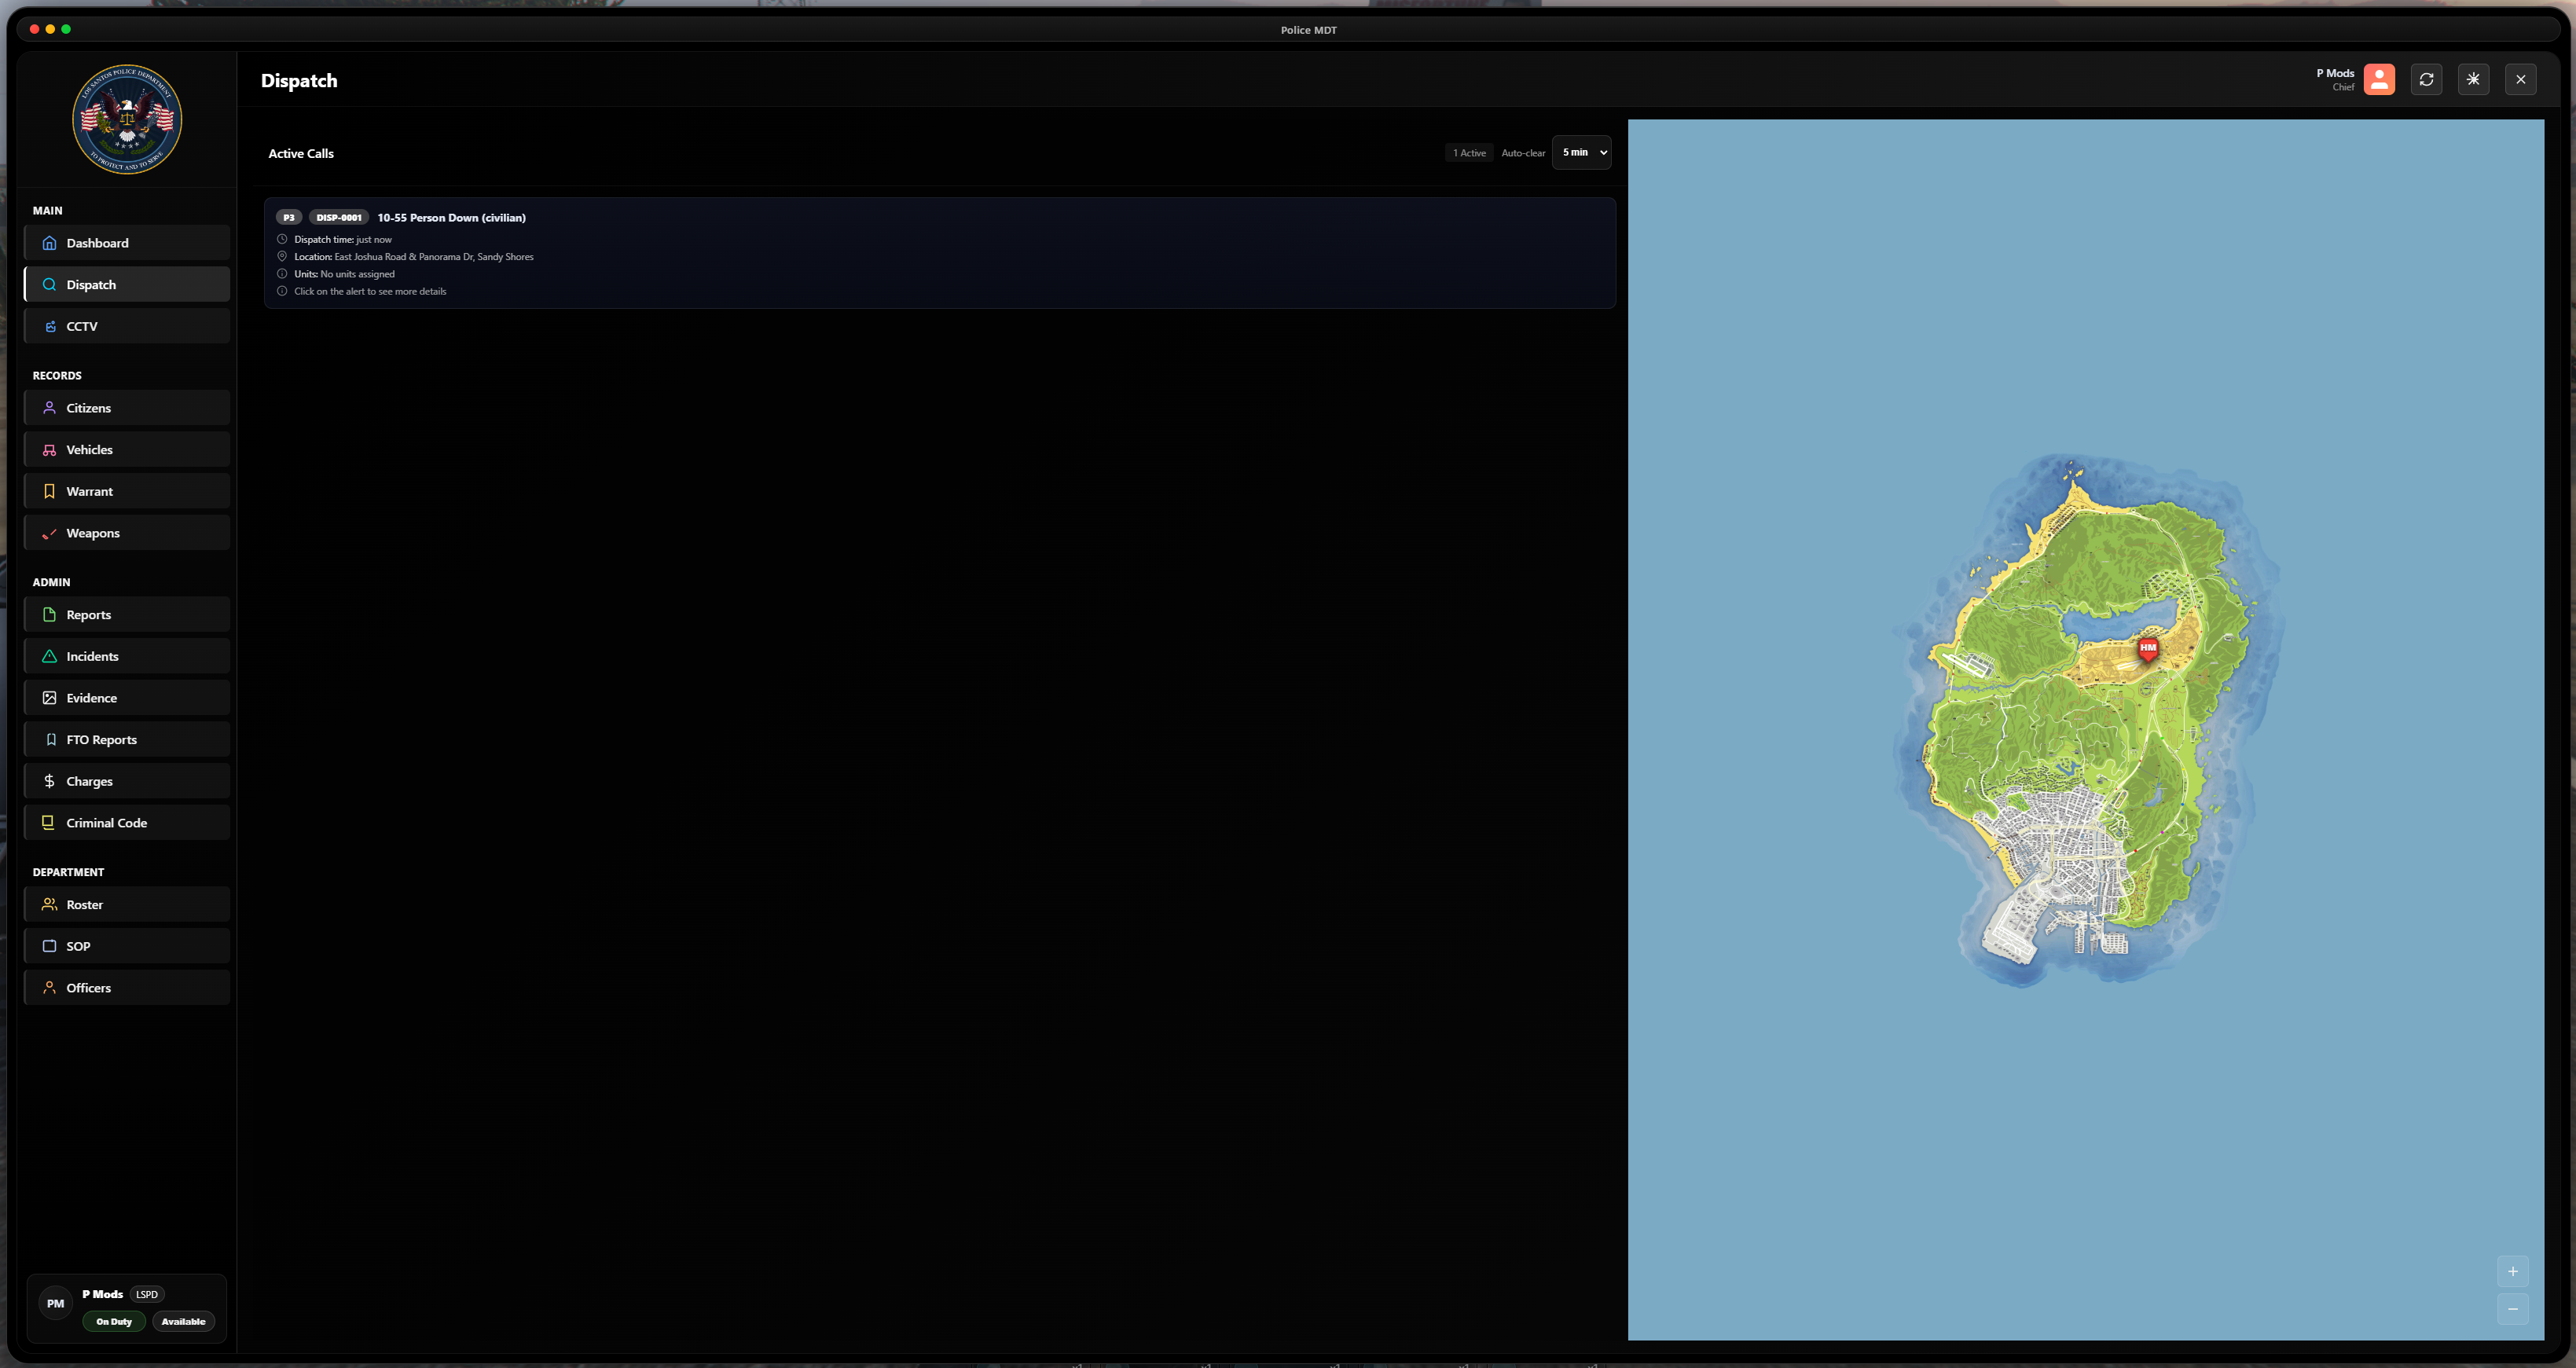Close the MDT with the X button
Image resolution: width=2576 pixels, height=1368 pixels.
point(2520,80)
